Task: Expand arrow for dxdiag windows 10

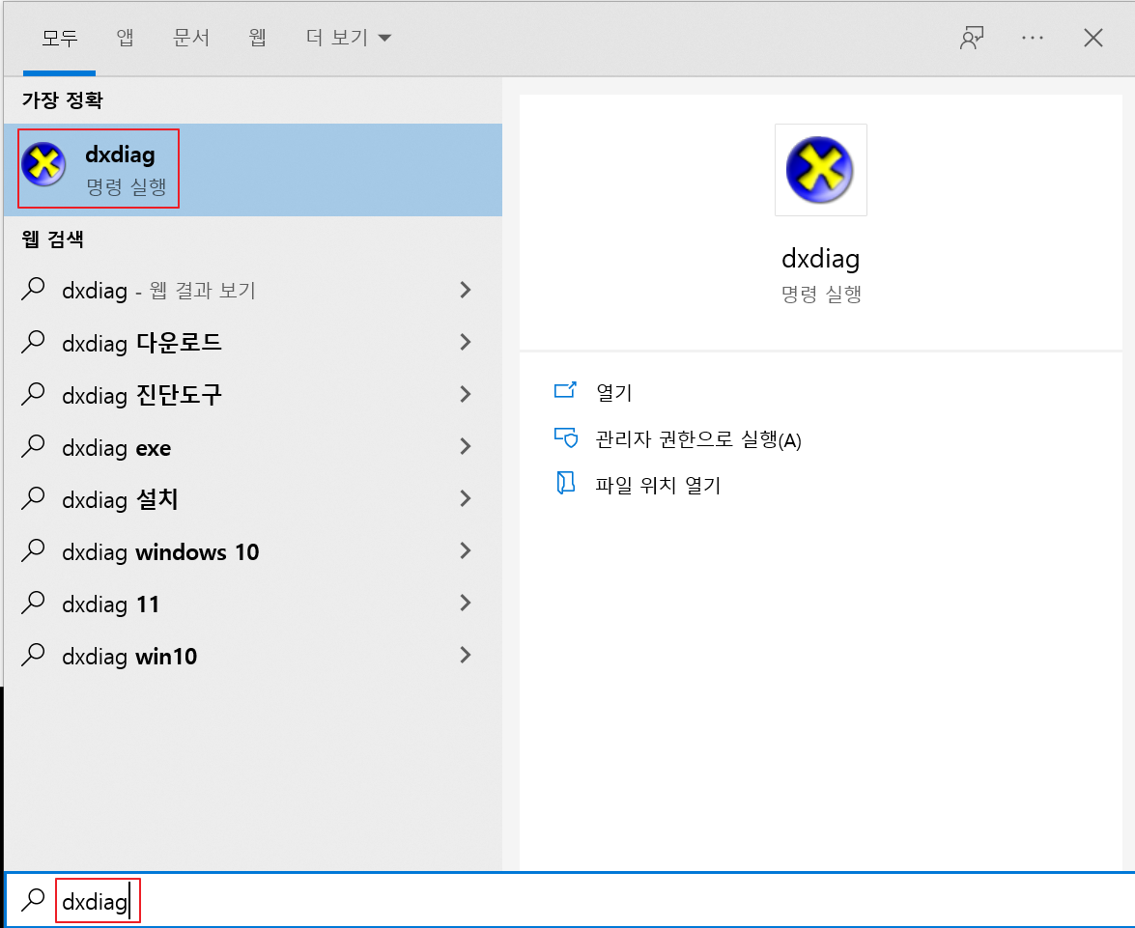Action: coord(466,550)
